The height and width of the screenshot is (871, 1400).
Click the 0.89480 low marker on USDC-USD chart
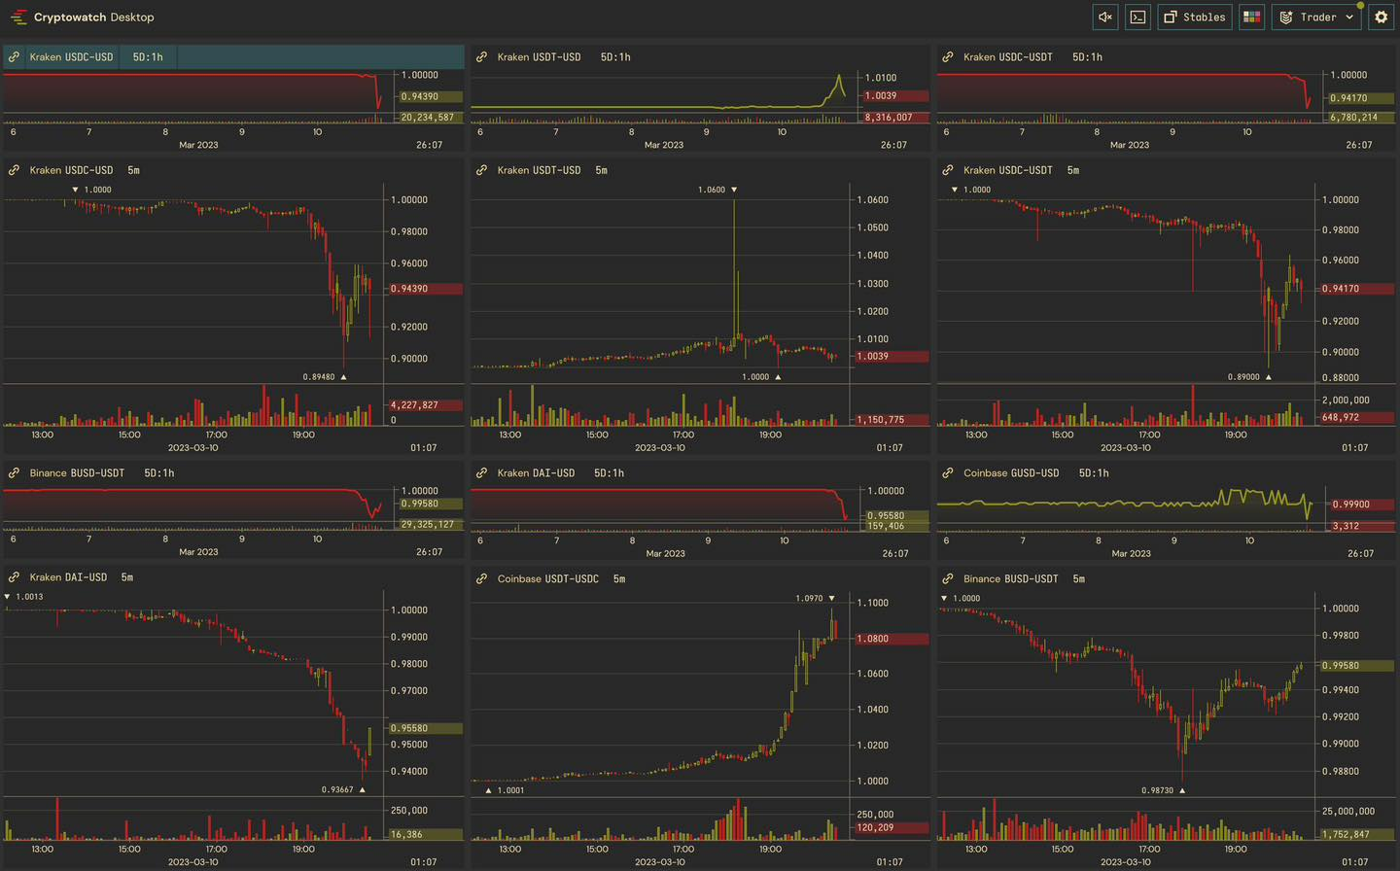325,377
